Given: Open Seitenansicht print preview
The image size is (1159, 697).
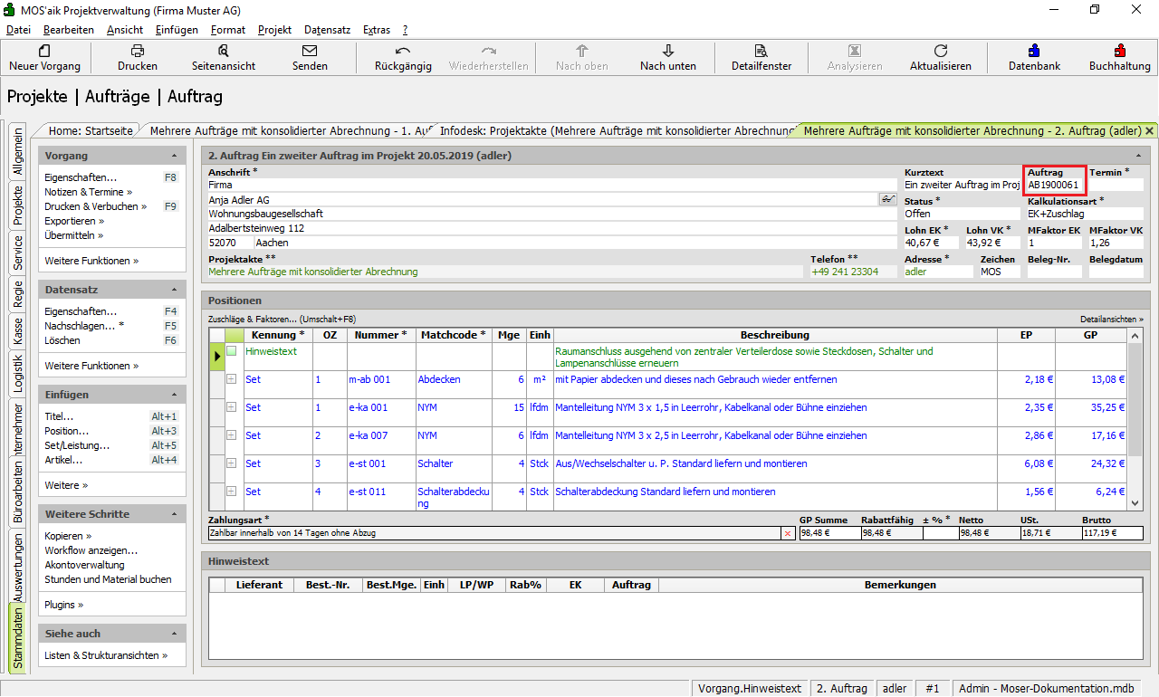Looking at the screenshot, I should (223, 51).
